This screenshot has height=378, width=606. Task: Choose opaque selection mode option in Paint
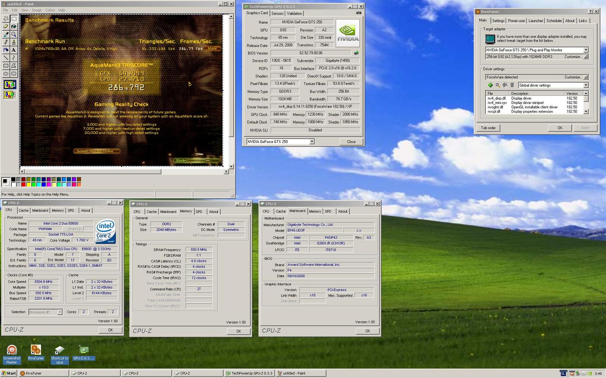[10, 85]
